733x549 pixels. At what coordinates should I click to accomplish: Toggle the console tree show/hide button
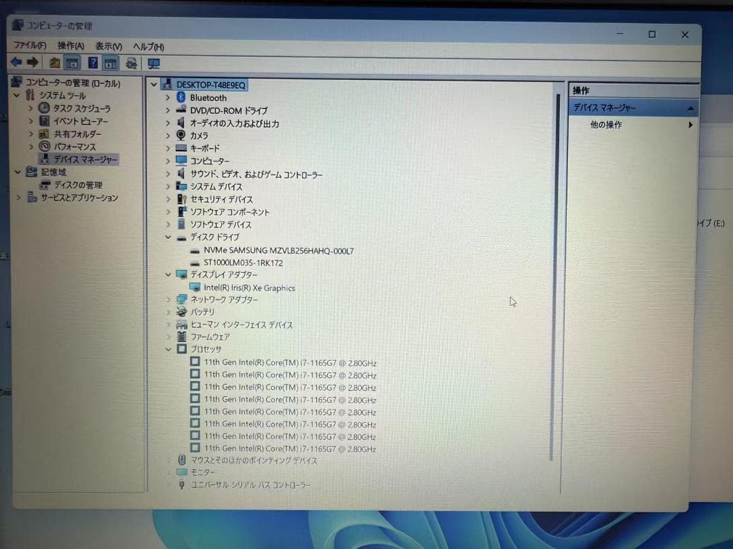73,63
